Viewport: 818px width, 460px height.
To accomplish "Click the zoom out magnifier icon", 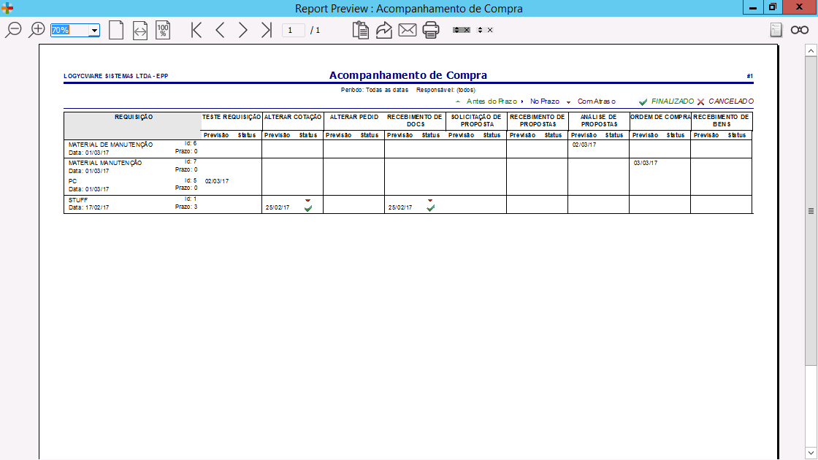I will [x=14, y=30].
